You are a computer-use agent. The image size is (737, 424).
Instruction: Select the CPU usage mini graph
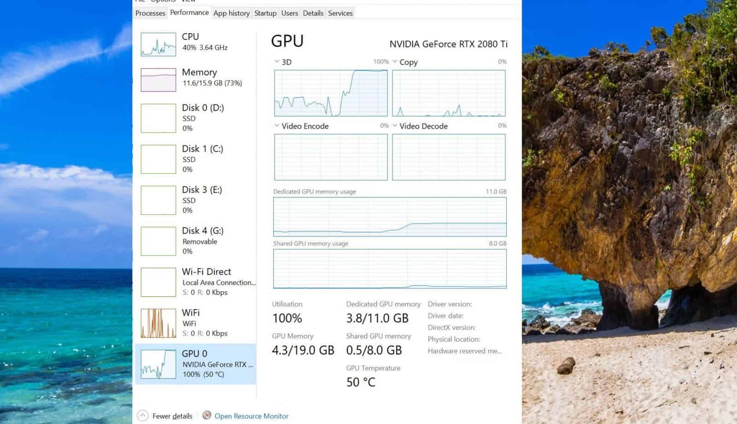(x=158, y=44)
